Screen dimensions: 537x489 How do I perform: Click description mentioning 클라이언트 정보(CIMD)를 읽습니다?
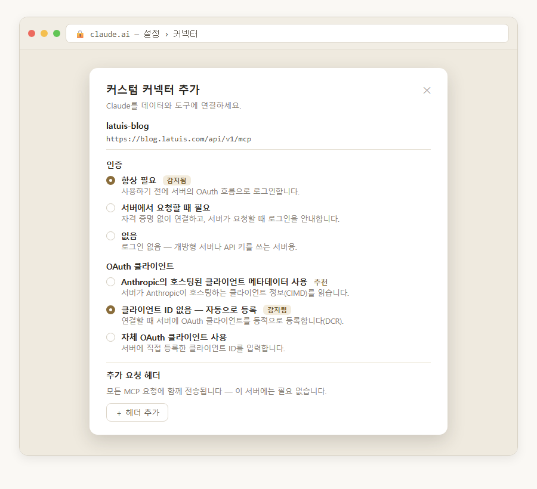click(x=235, y=293)
